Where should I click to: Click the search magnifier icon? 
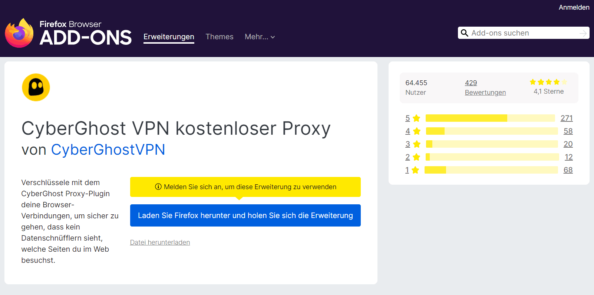(x=464, y=33)
